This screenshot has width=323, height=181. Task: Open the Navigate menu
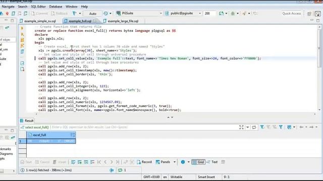(x=8, y=7)
